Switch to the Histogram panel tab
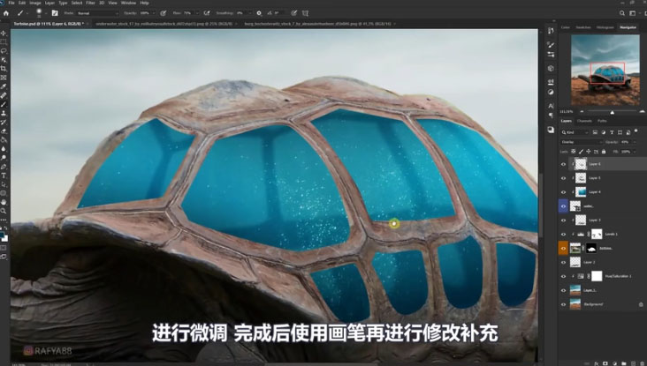 604,27
